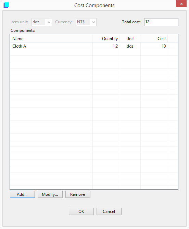The image size is (189, 229).
Task: Click the doz unit cell in Cloth A row
Action: point(130,46)
